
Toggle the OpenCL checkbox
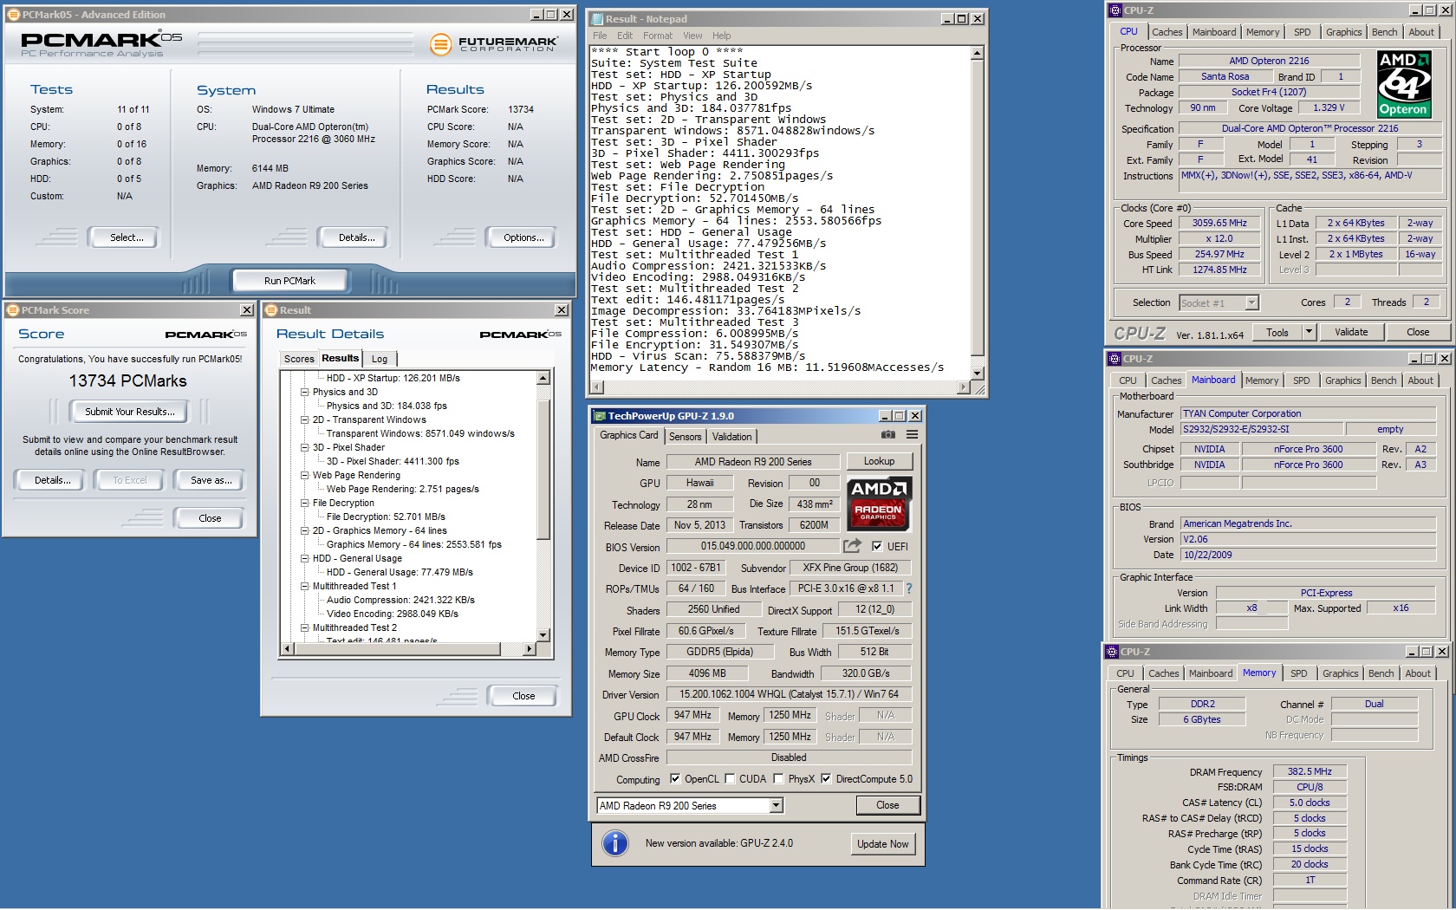coord(675,778)
